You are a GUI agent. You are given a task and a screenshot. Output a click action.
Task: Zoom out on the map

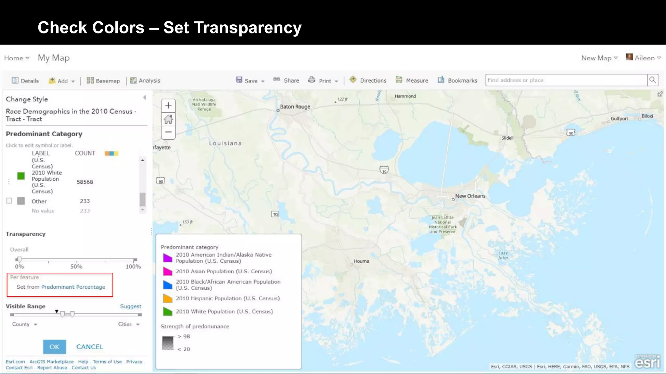[x=168, y=132]
